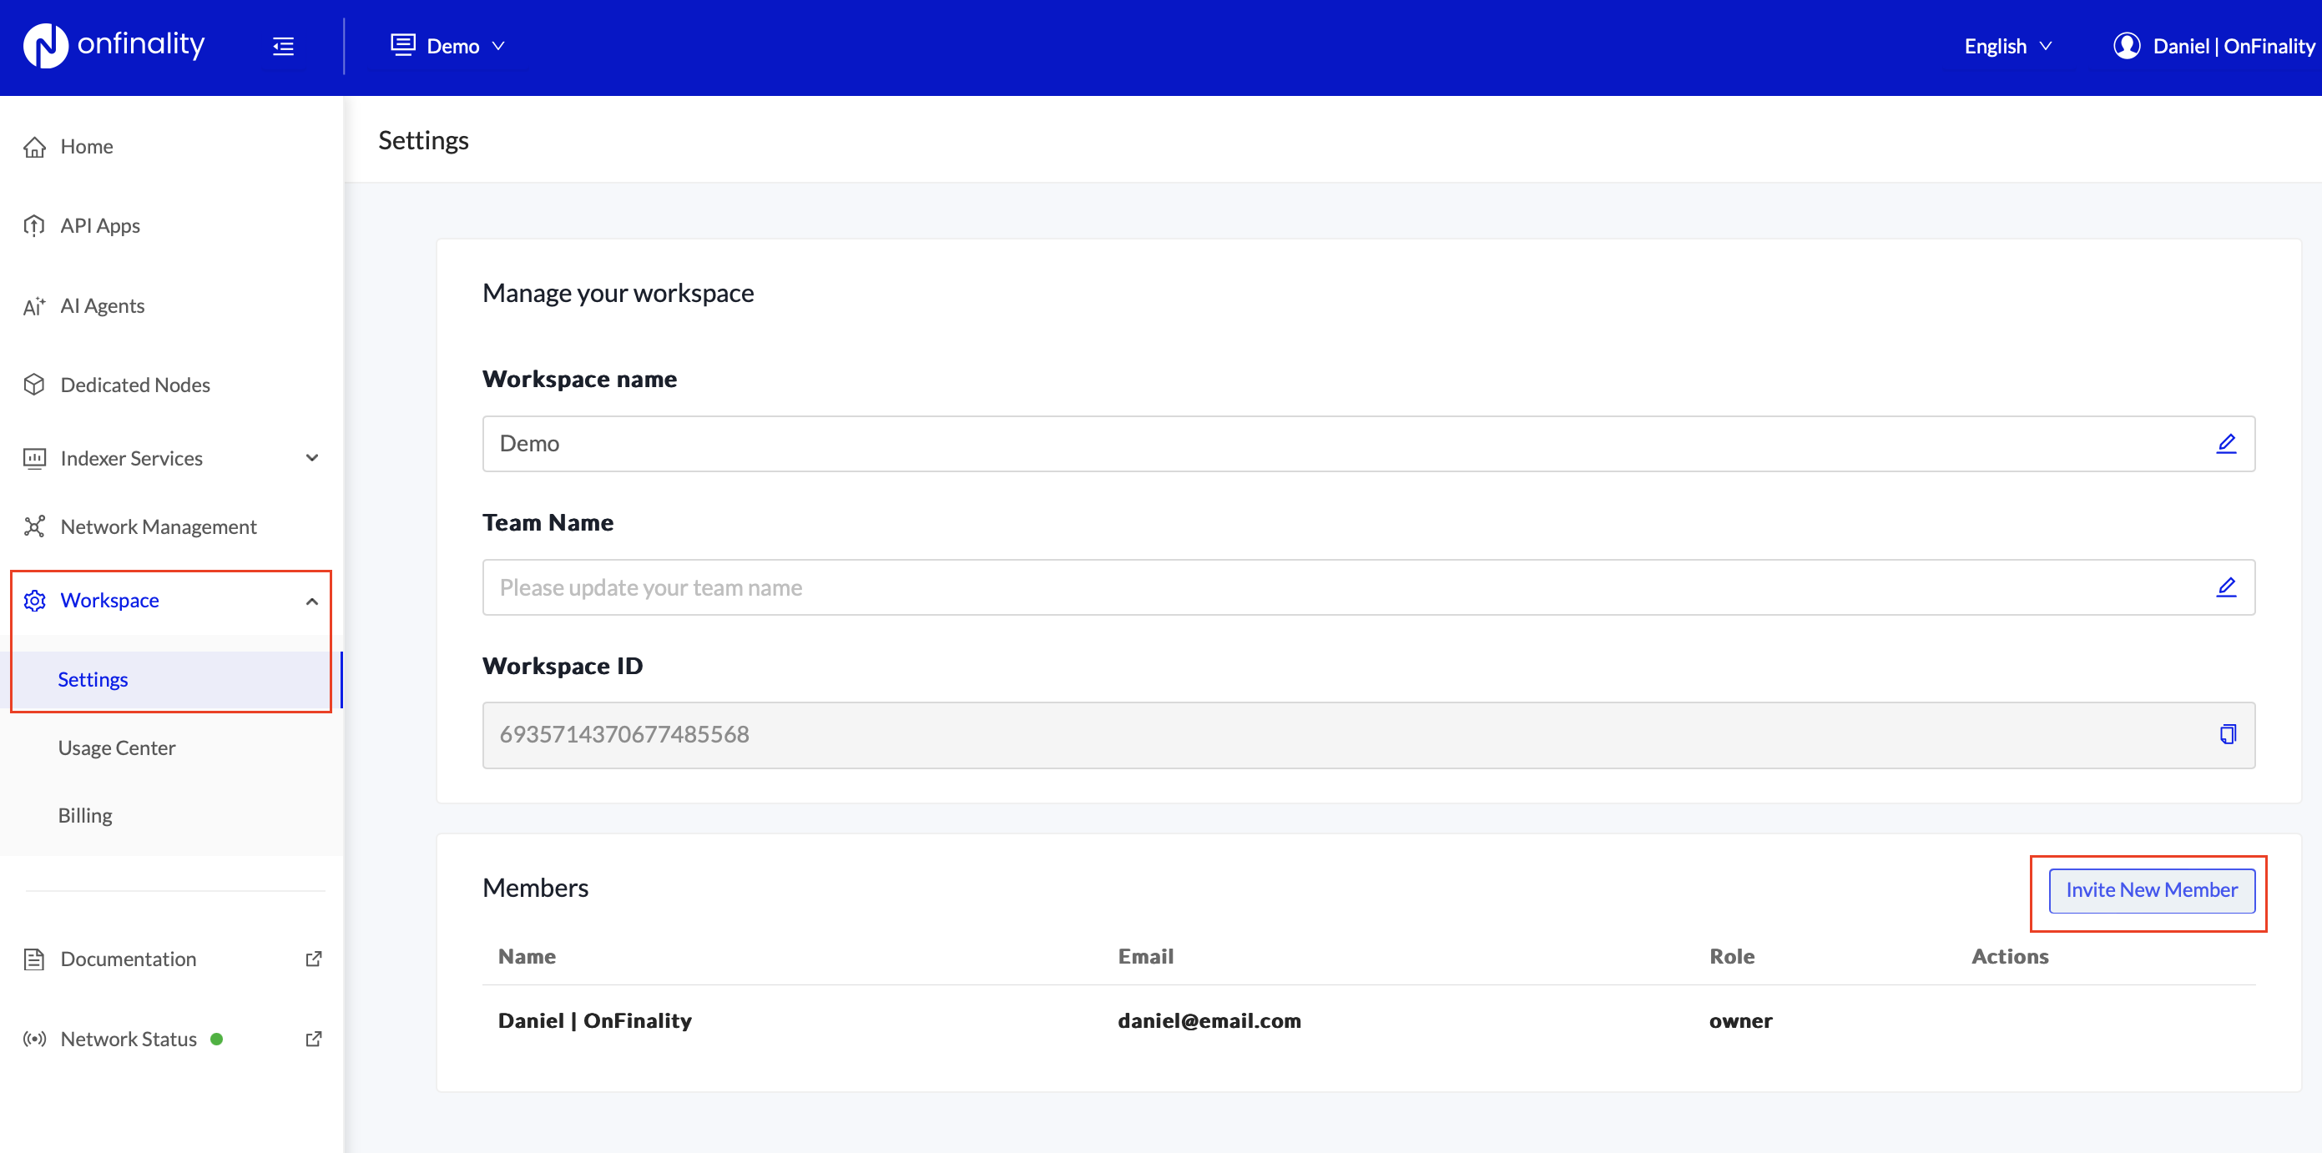This screenshot has height=1153, width=2322.
Task: Open Network Management
Action: (x=159, y=526)
